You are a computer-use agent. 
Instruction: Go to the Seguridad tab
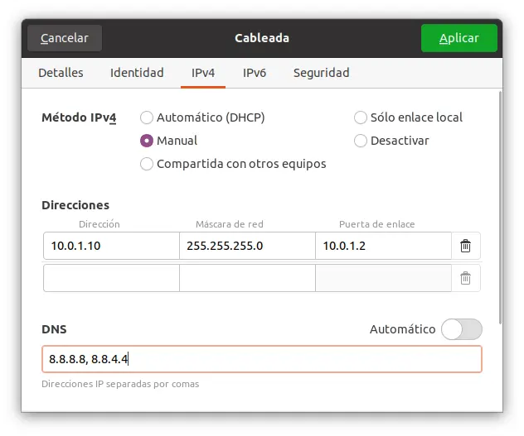(x=321, y=73)
